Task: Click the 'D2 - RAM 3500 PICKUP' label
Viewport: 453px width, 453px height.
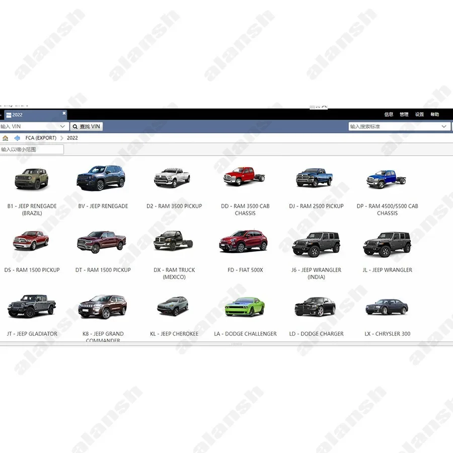Action: (x=174, y=206)
